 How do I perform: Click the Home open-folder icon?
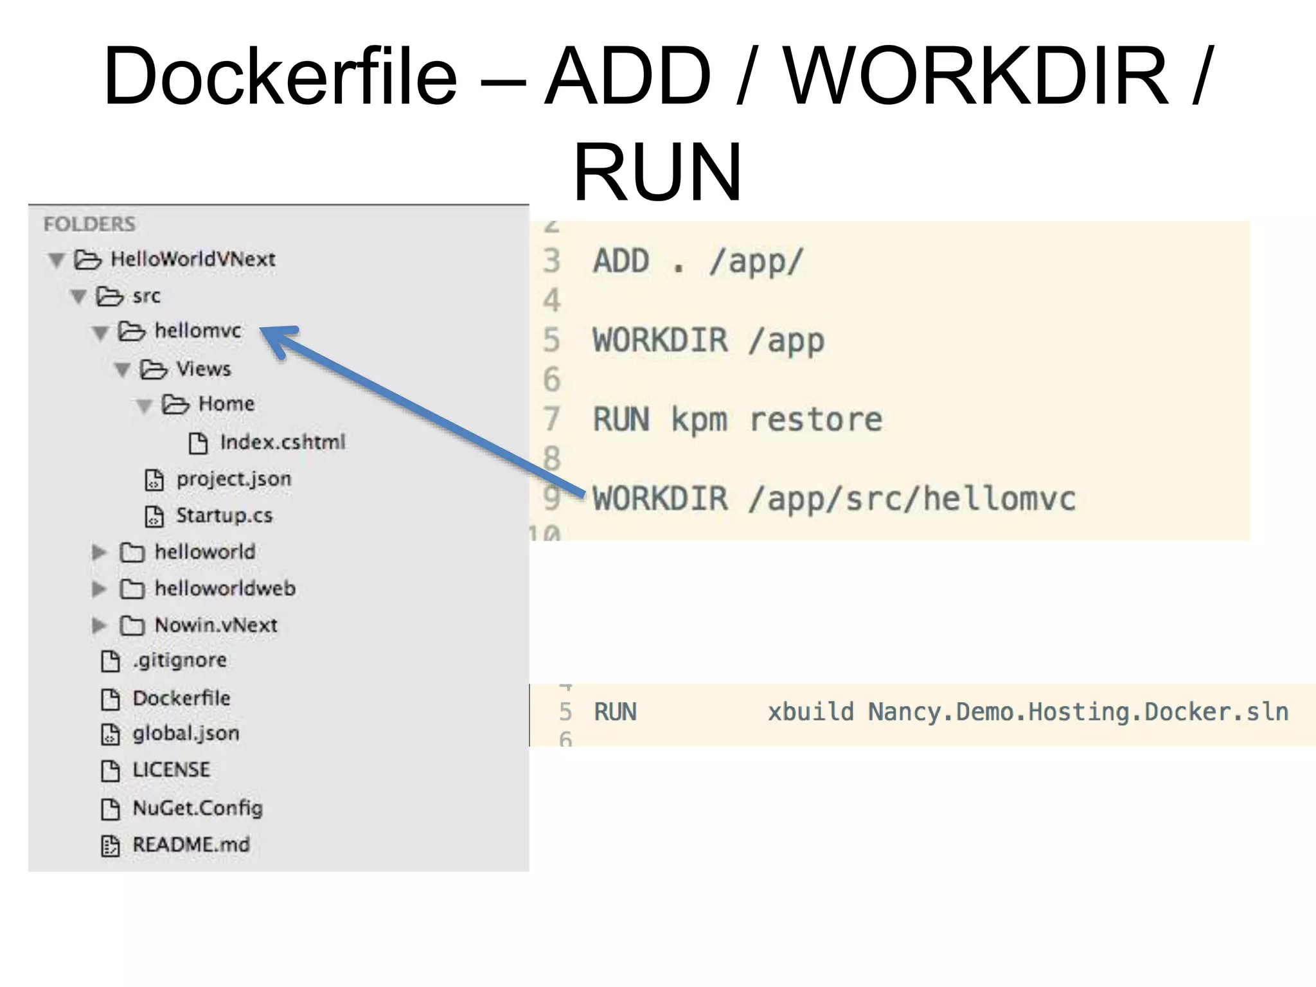[175, 404]
